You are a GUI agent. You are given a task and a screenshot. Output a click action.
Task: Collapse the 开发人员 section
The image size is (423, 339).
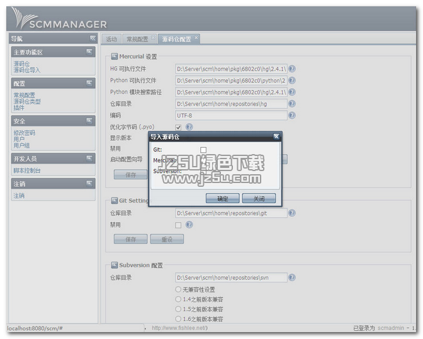(89, 158)
